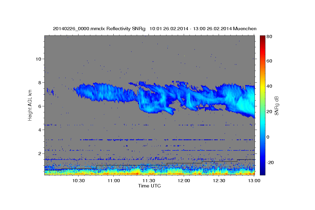The height and width of the screenshot is (210, 315).
Task: Click the colorbar value 40
Action: [269, 86]
